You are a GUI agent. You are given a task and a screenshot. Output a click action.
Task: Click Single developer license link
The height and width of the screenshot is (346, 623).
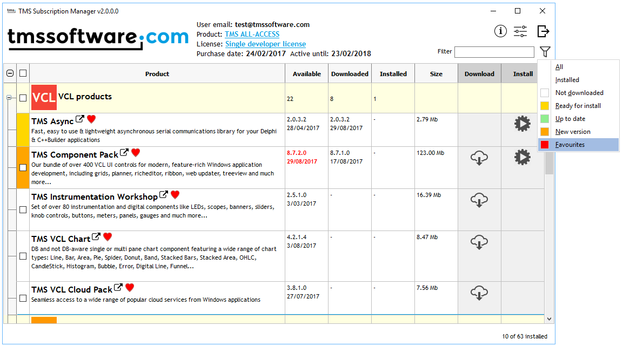(265, 44)
